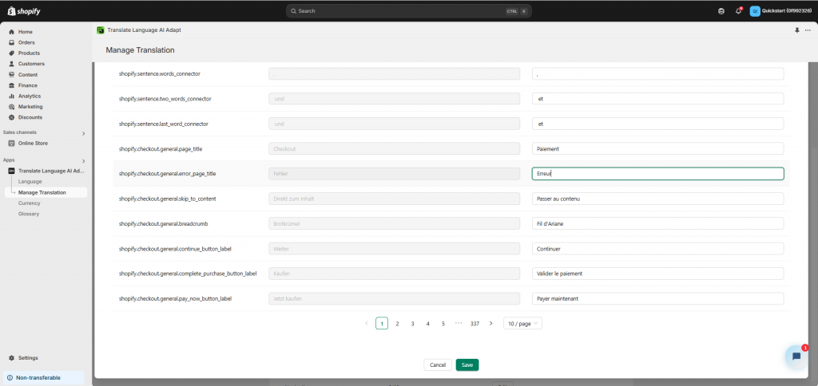Open Currency in the app submenu
This screenshot has height=386, width=818.
click(x=29, y=203)
